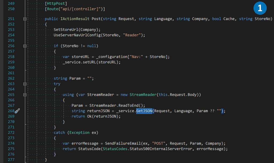Collapse the if StoreNo block
Viewport: 274px width, 163px height.
click(x=25, y=46)
